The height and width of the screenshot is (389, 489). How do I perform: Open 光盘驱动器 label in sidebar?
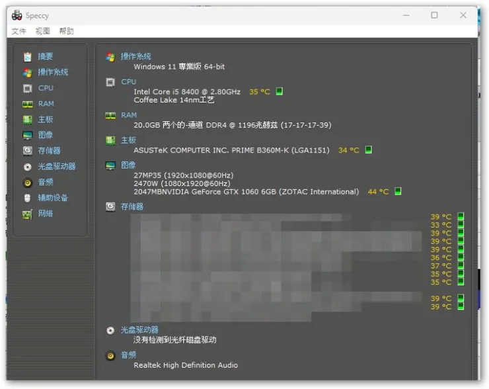57,167
